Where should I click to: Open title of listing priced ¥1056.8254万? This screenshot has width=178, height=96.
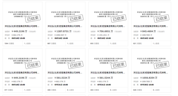151,73
